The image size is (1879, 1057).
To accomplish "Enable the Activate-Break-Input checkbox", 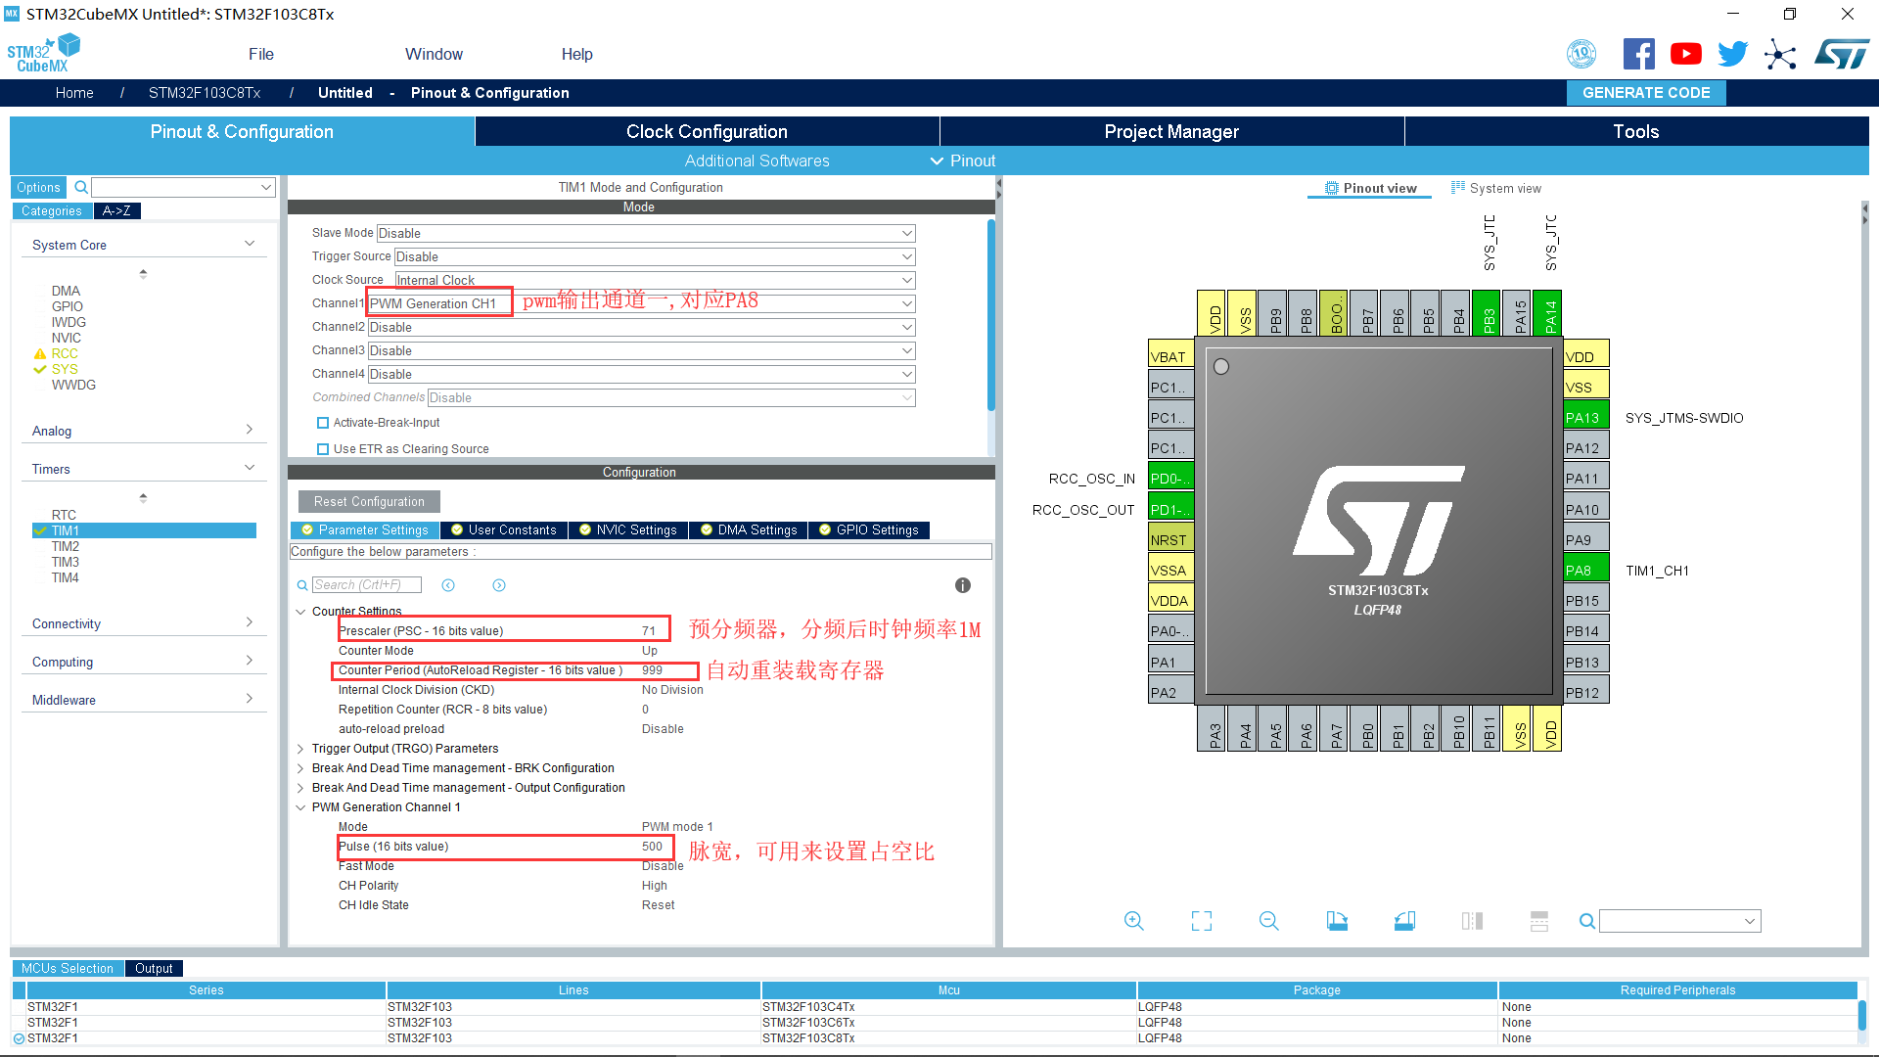I will point(323,423).
